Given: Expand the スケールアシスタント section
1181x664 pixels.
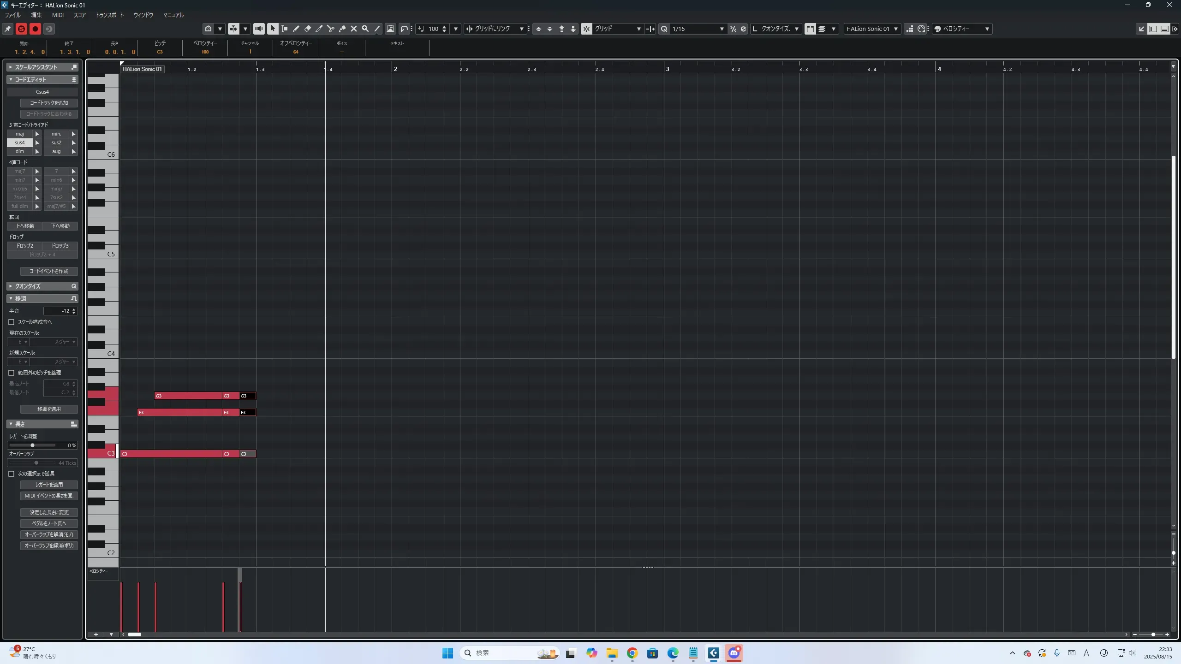Looking at the screenshot, I should [x=10, y=67].
